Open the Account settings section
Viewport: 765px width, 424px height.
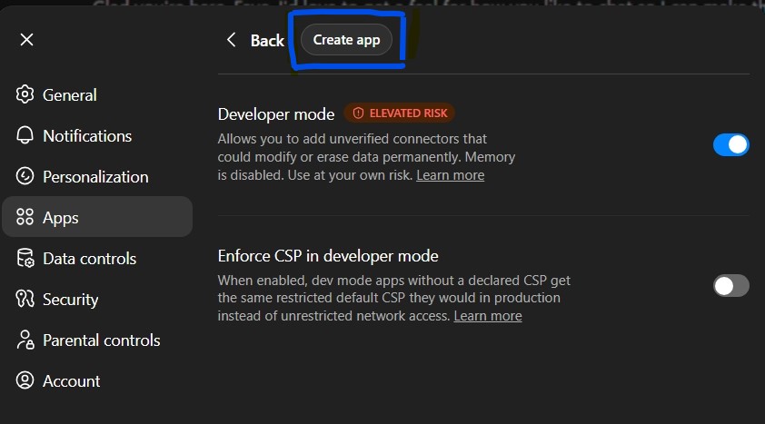(97, 380)
